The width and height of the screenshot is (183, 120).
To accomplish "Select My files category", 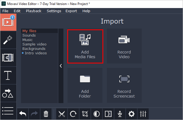I will pos(39,31).
